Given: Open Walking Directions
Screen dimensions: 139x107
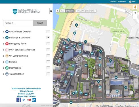Looking at the screenshot, I should tap(86, 11).
